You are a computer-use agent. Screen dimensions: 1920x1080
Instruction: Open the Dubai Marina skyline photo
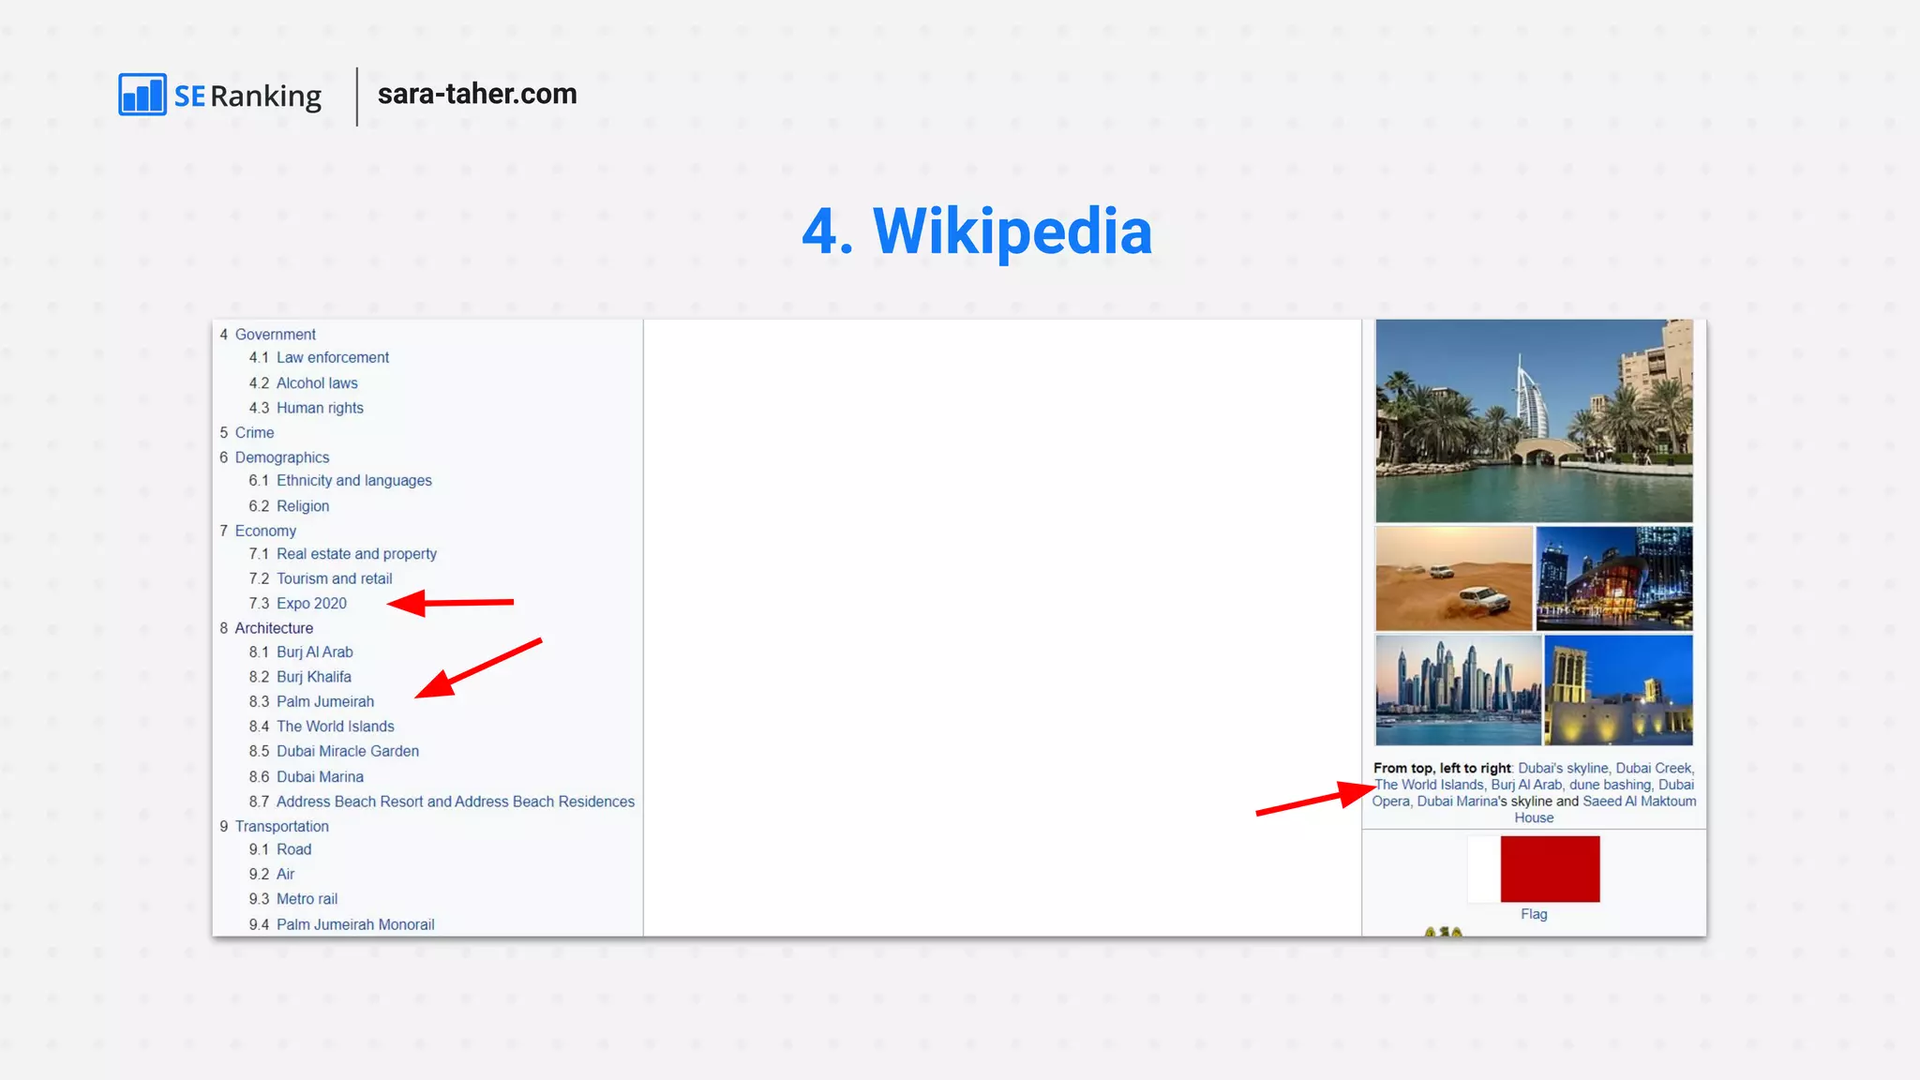(1458, 690)
